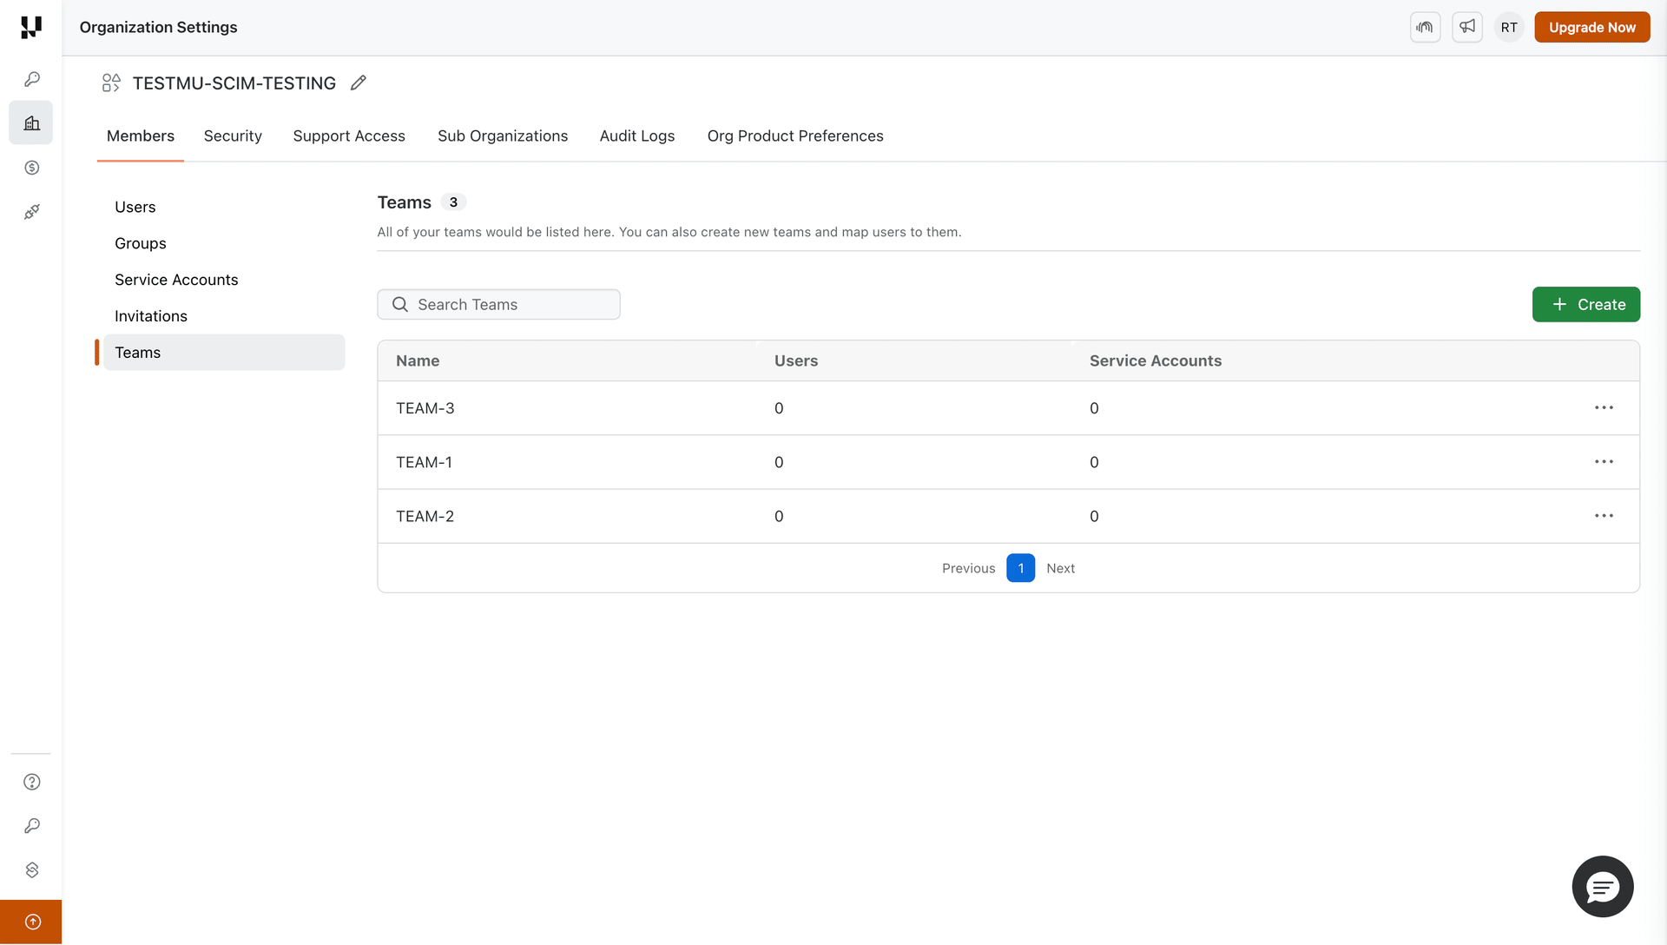Image resolution: width=1667 pixels, height=945 pixels.
Task: Click the orange upload arrow icon at bottom-left
Action: pyautogui.click(x=31, y=922)
